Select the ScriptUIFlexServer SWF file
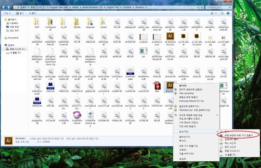 tap(77, 116)
